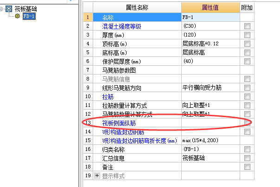
Task: Select the FB-1 tree node
Action: coord(29,16)
